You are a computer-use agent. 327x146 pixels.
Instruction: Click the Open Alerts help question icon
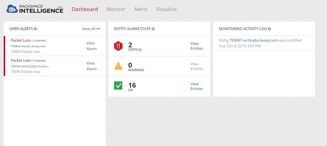pos(35,29)
